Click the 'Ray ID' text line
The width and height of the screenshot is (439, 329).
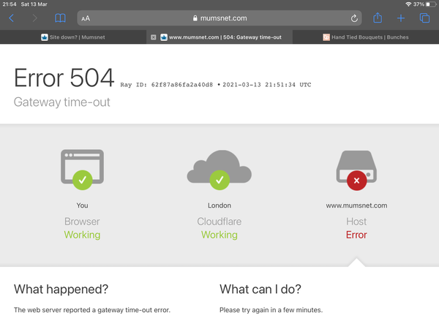point(216,85)
